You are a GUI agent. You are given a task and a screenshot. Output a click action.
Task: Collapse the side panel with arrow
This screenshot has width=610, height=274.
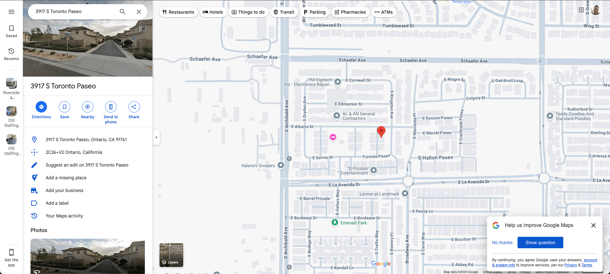[156, 137]
